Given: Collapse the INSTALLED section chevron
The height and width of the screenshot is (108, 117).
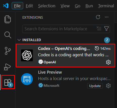Looking at the screenshot, I should click(x=19, y=40).
